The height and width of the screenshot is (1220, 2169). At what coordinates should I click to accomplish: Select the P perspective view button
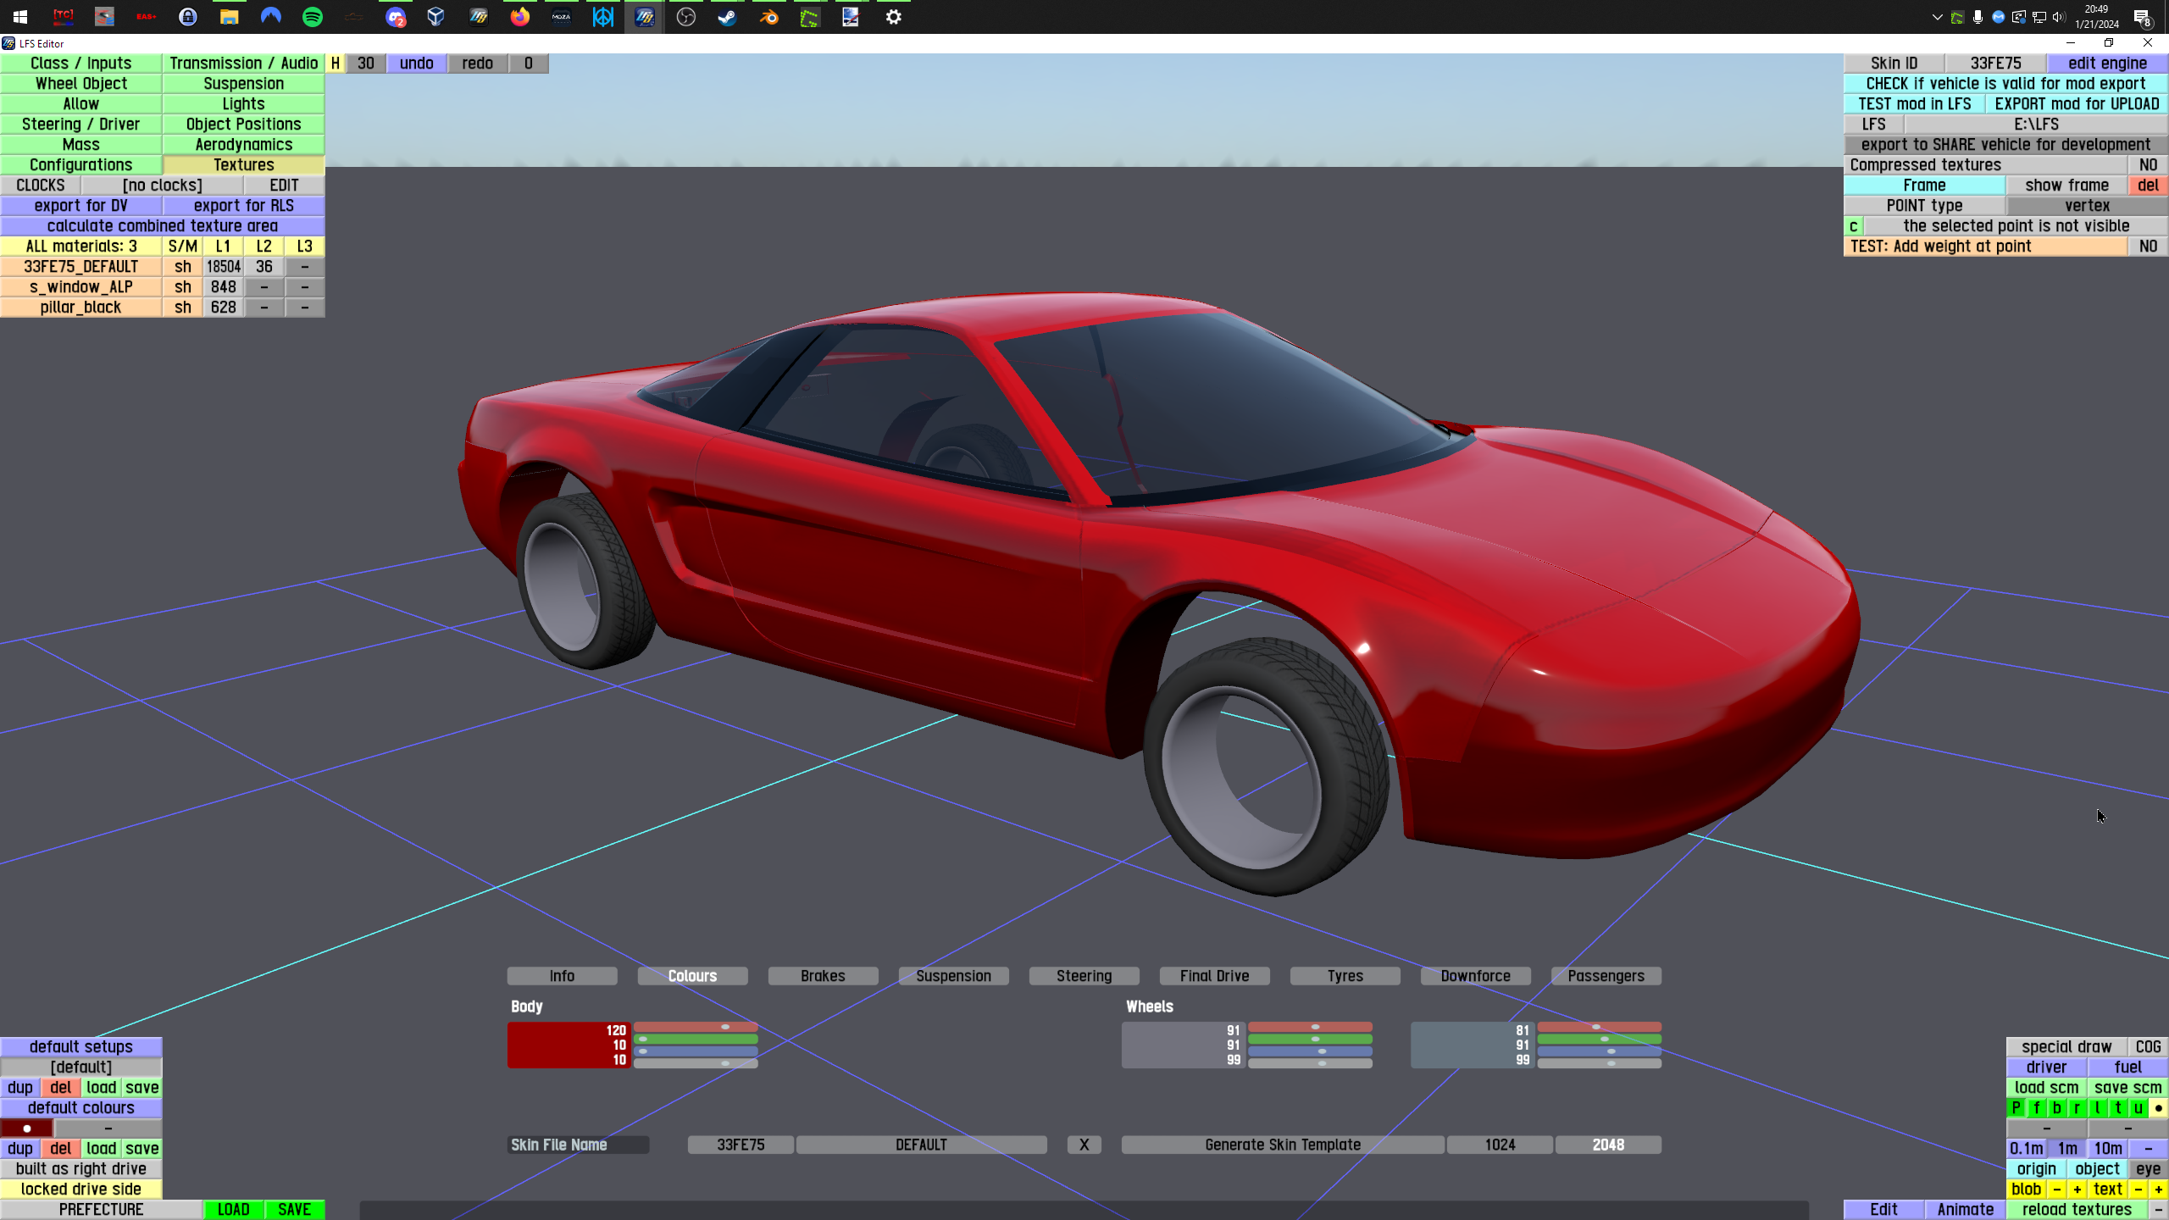pos(2016,1107)
